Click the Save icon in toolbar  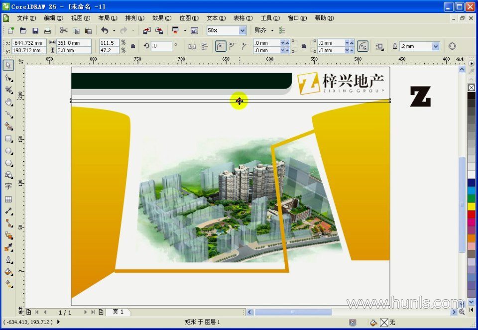coord(35,30)
